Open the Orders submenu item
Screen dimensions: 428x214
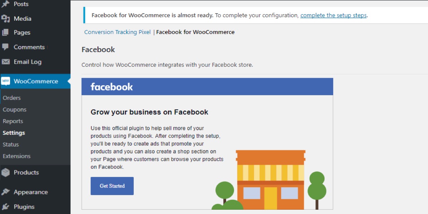pos(12,98)
